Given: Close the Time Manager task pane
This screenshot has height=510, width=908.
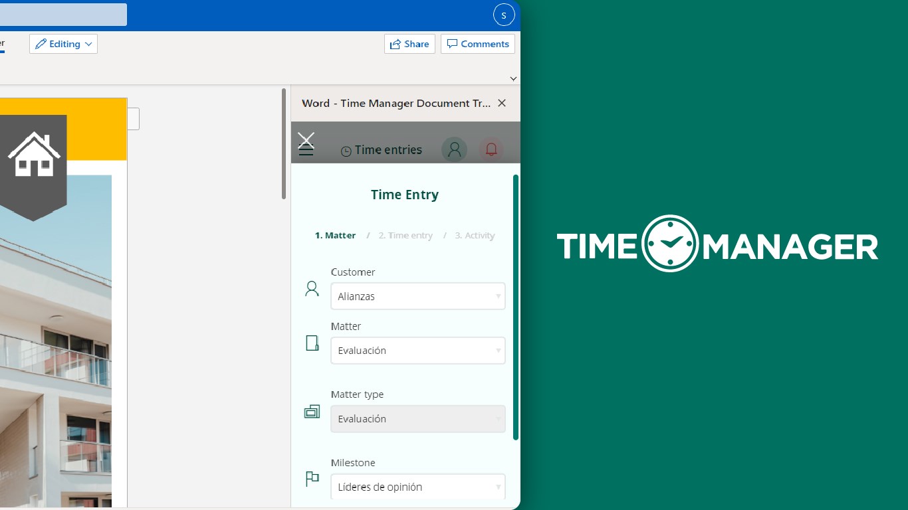Looking at the screenshot, I should 502,103.
